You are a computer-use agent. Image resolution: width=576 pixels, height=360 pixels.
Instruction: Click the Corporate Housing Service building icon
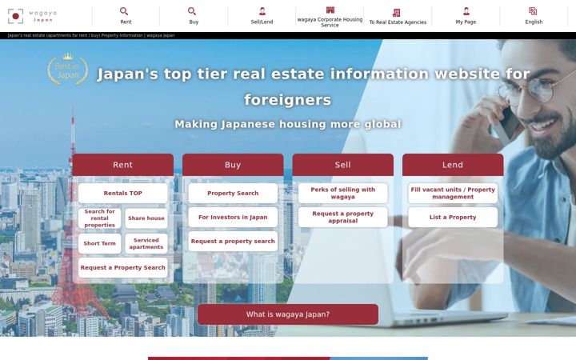coord(330,10)
